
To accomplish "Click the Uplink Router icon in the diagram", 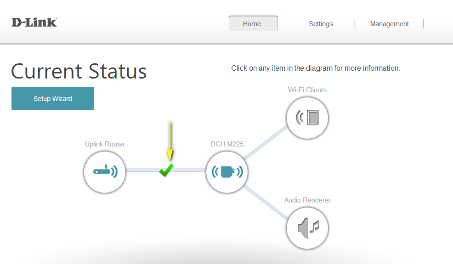I will coord(105,172).
